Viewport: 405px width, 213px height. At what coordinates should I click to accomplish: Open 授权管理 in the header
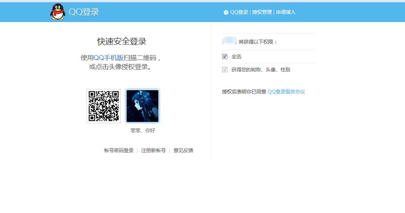[262, 12]
